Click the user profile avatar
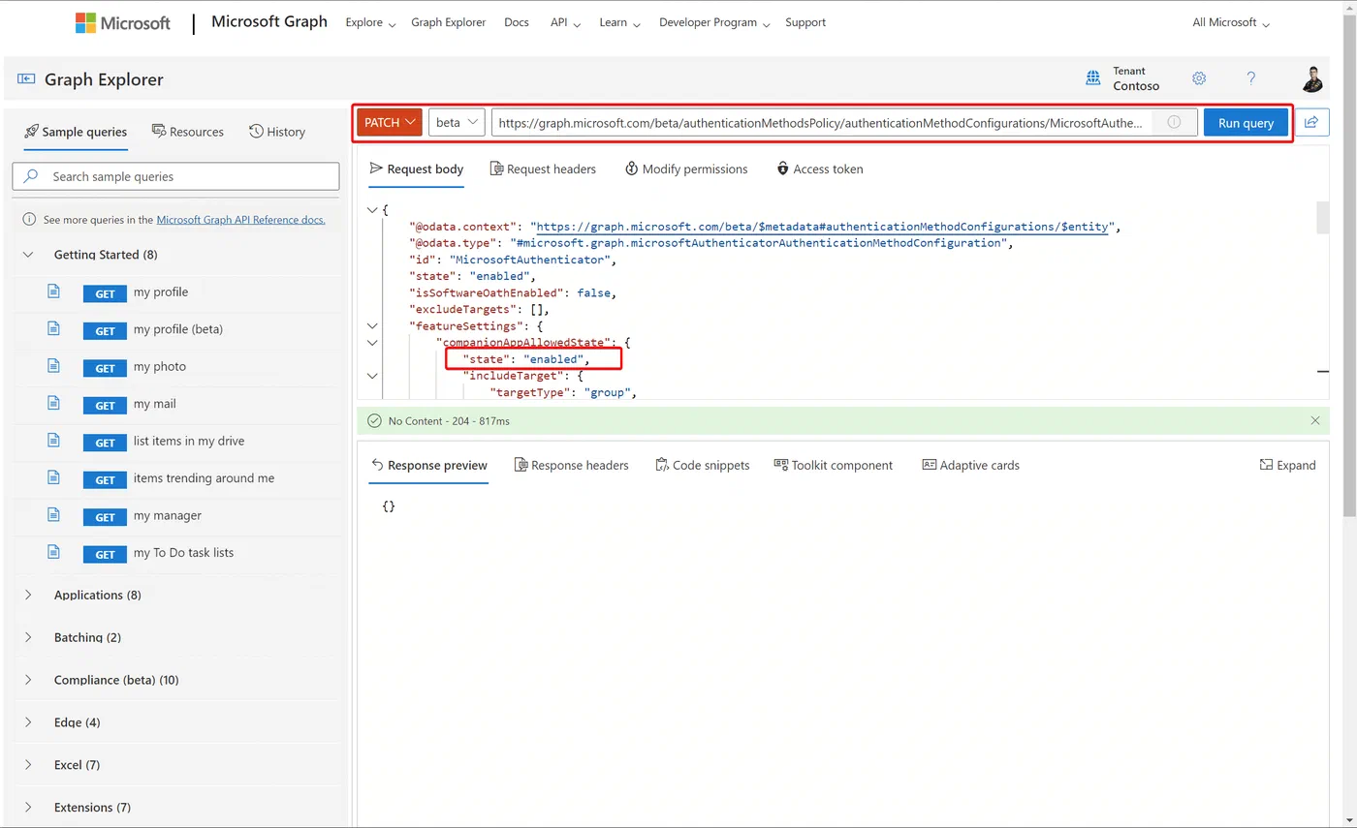The width and height of the screenshot is (1357, 828). pos(1312,78)
